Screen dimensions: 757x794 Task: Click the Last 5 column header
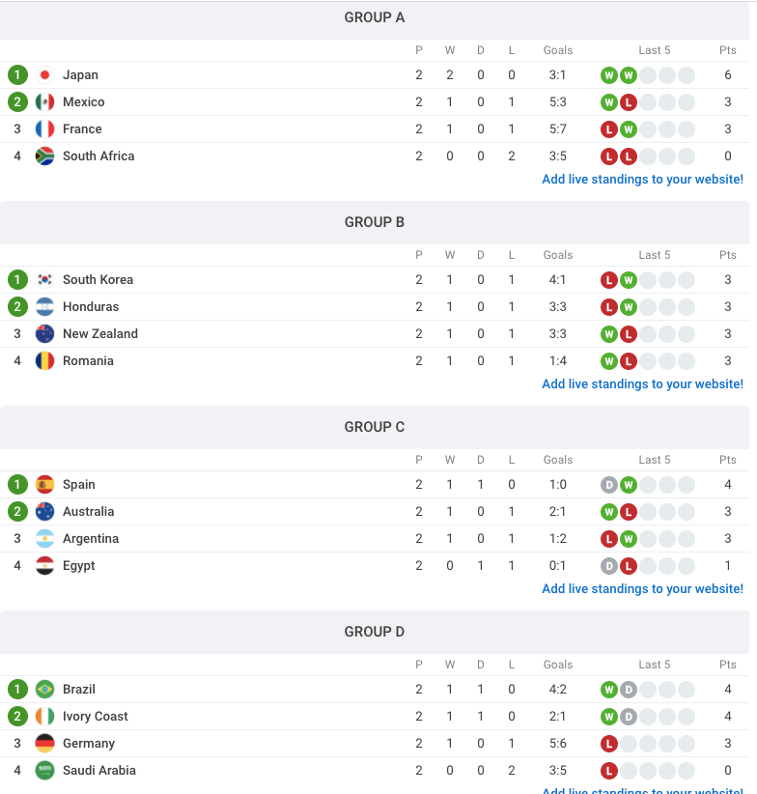coord(655,50)
